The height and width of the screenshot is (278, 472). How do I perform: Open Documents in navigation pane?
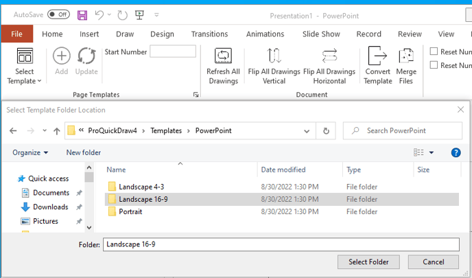pyautogui.click(x=46, y=193)
